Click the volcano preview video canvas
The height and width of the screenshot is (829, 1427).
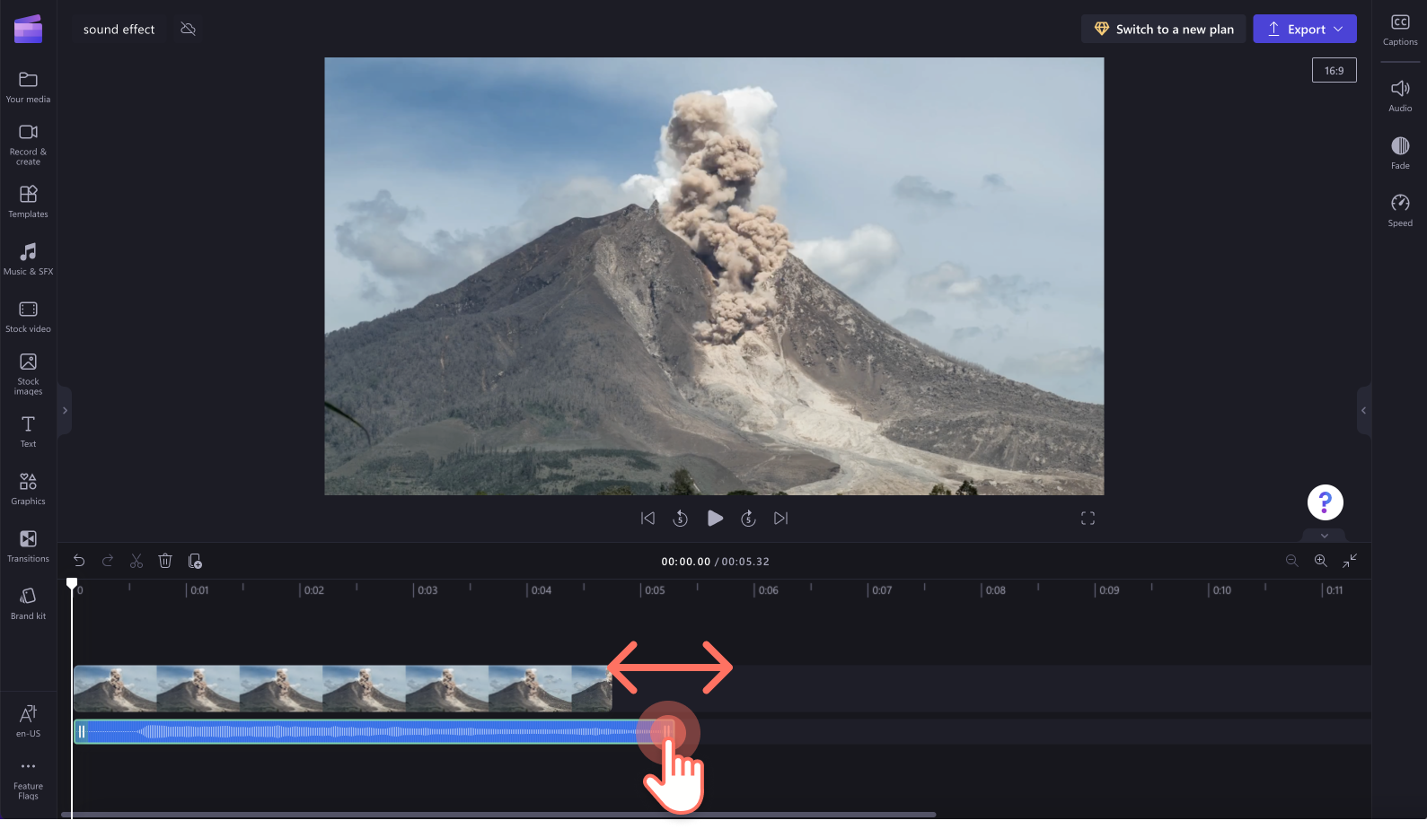[714, 276]
